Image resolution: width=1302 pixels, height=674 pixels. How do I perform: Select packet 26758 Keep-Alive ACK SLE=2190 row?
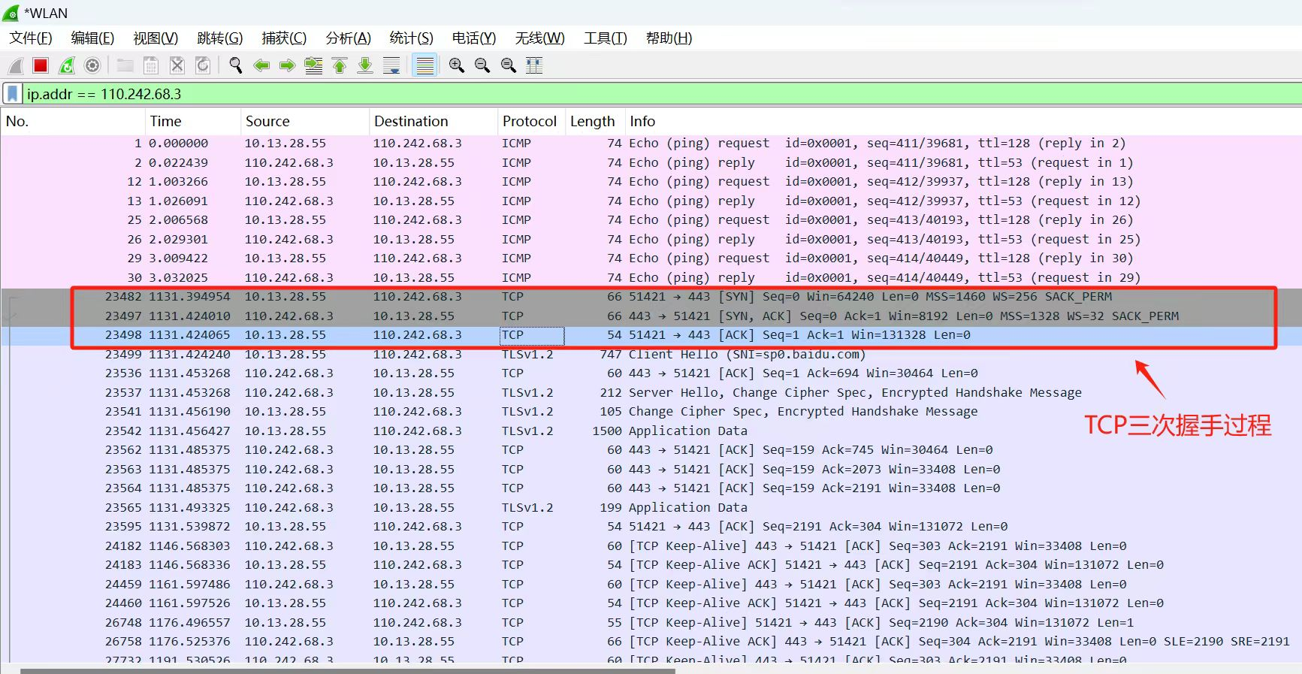[x=651, y=642]
